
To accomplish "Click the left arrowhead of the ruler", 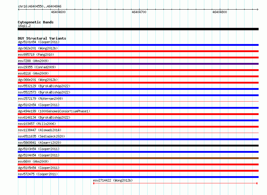I will pos(19,9).
